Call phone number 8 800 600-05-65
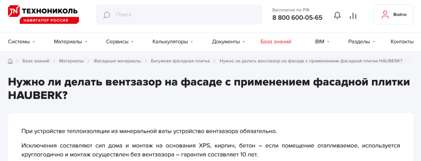The height and width of the screenshot is (161, 421). coord(297,18)
